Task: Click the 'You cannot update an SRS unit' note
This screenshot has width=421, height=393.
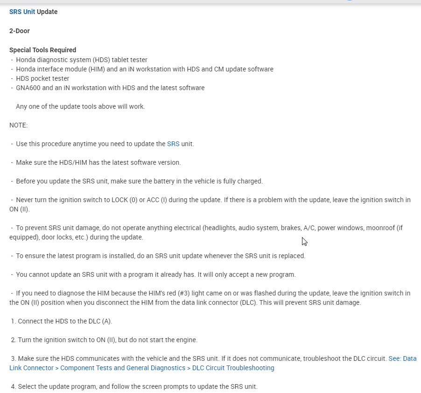Action: point(155,274)
